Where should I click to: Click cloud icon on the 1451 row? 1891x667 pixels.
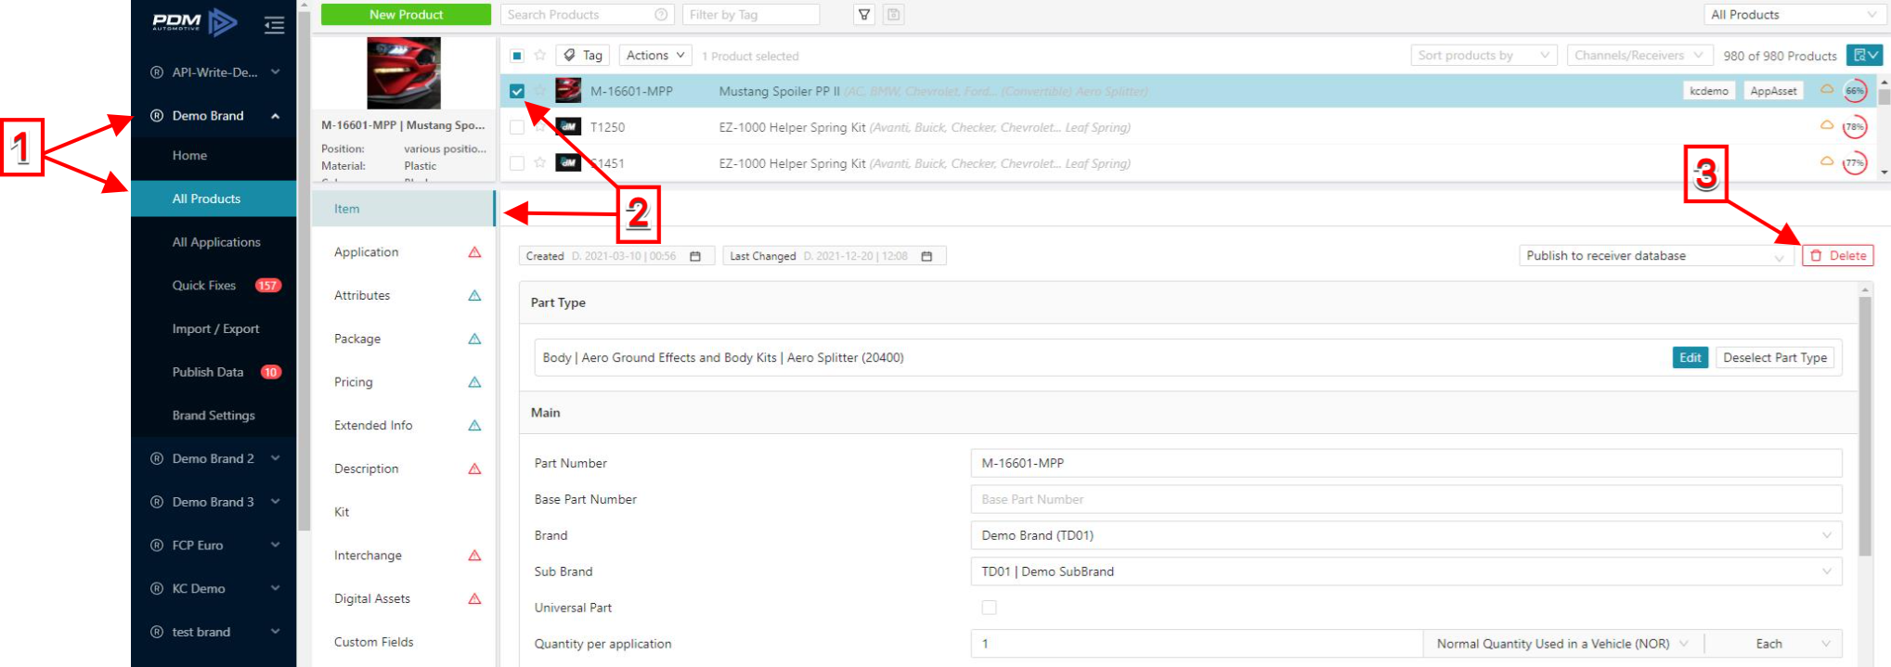1826,161
